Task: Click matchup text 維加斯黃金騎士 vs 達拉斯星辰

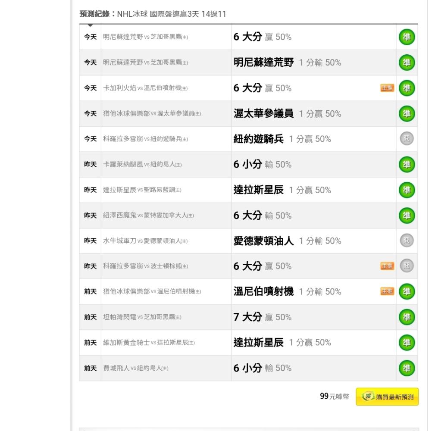Action: [x=149, y=343]
